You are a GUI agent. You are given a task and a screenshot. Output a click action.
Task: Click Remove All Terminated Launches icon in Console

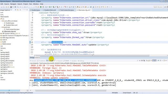144,61
